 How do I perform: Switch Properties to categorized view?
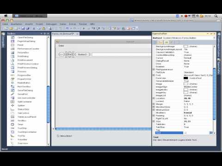(x=155, y=42)
